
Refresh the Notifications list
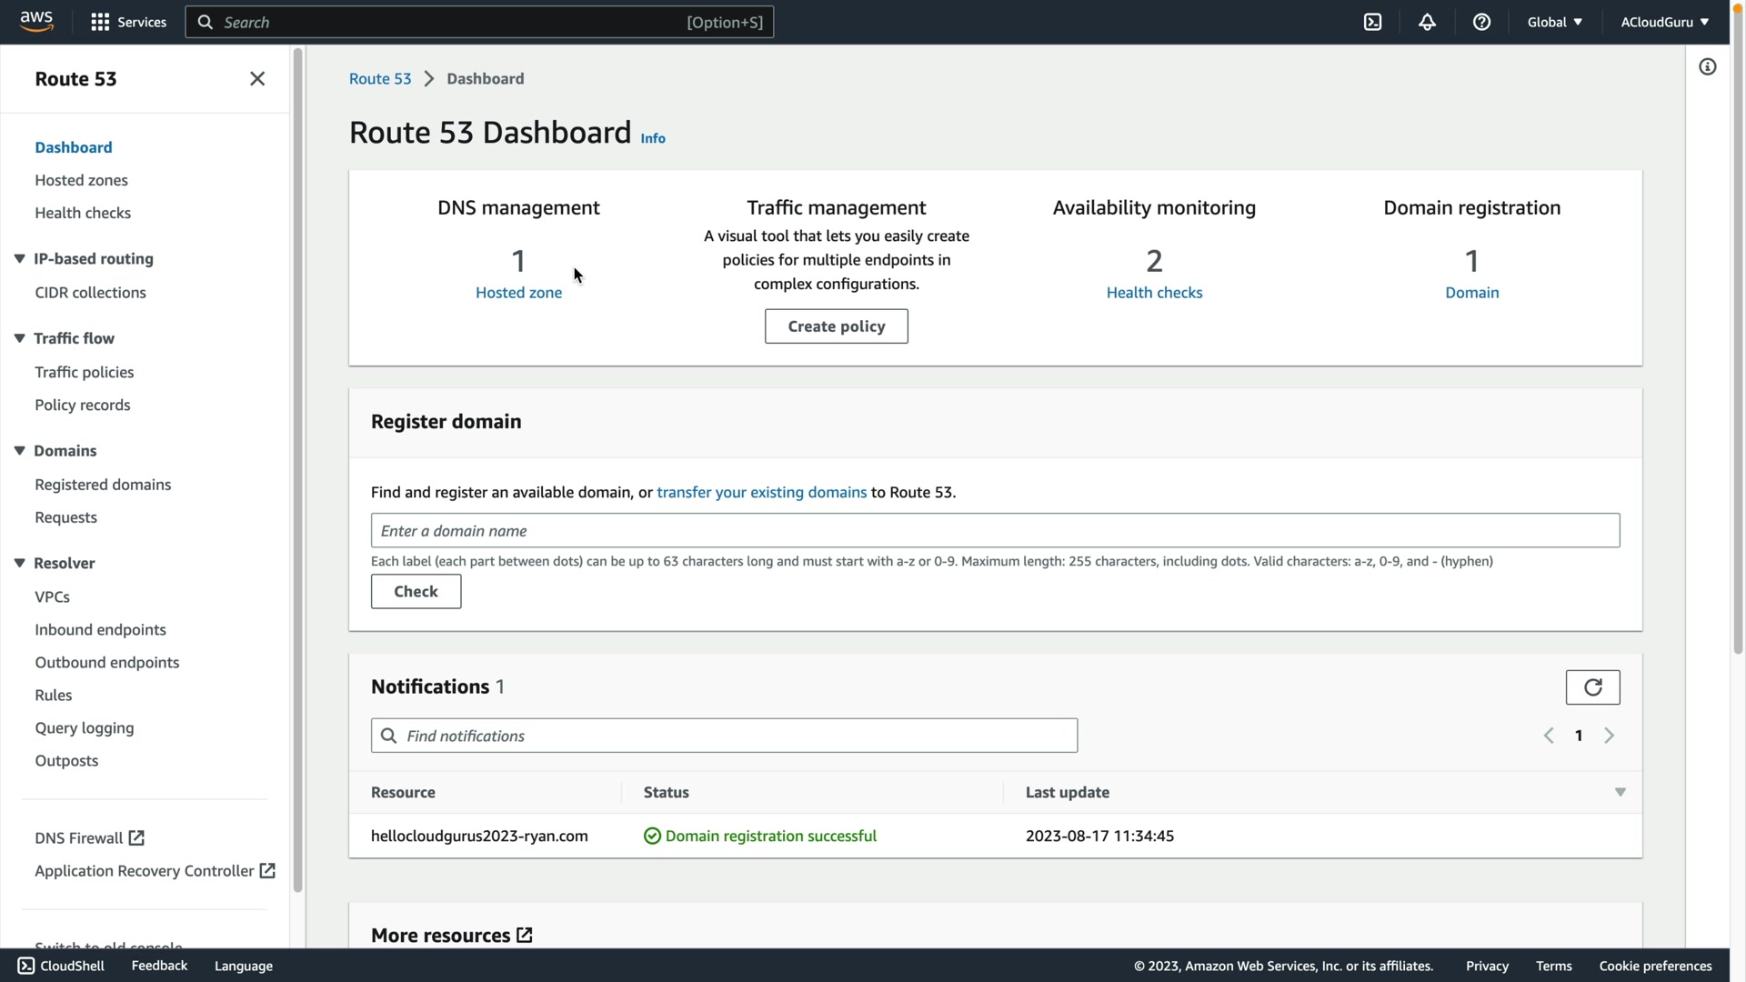pyautogui.click(x=1592, y=687)
